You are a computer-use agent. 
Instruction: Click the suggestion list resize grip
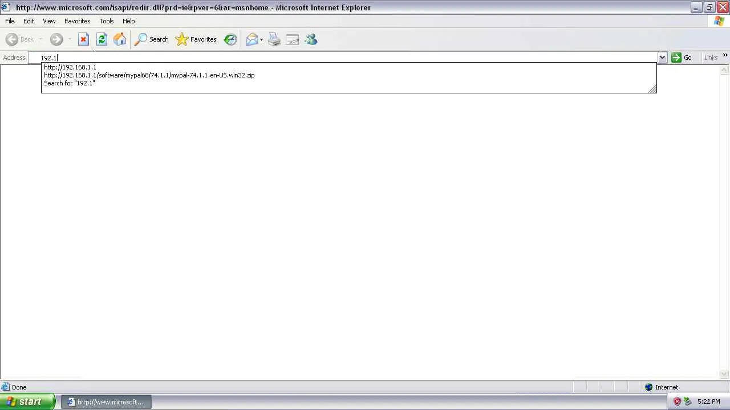652,89
